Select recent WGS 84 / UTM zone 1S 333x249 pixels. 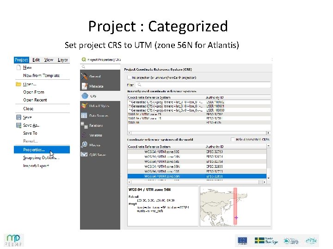point(199,118)
